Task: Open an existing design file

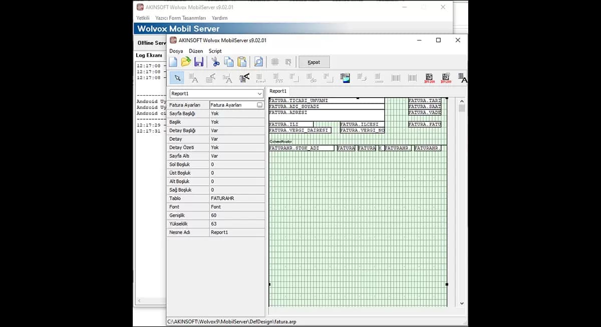Action: tap(186, 62)
